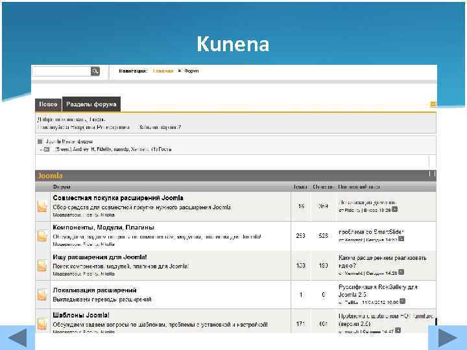The height and width of the screenshot is (350, 467).
Task: Click folder icon beside Совместная покупка расширений
Action: click(42, 207)
